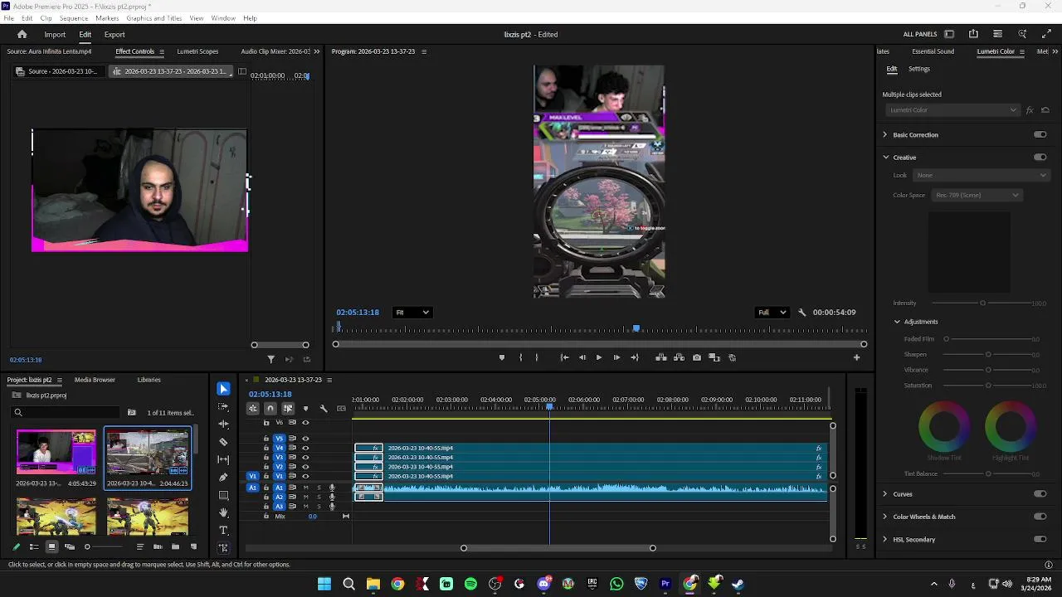Toggle lock on track V3
Screen dimensions: 1062x597
[x=266, y=458]
